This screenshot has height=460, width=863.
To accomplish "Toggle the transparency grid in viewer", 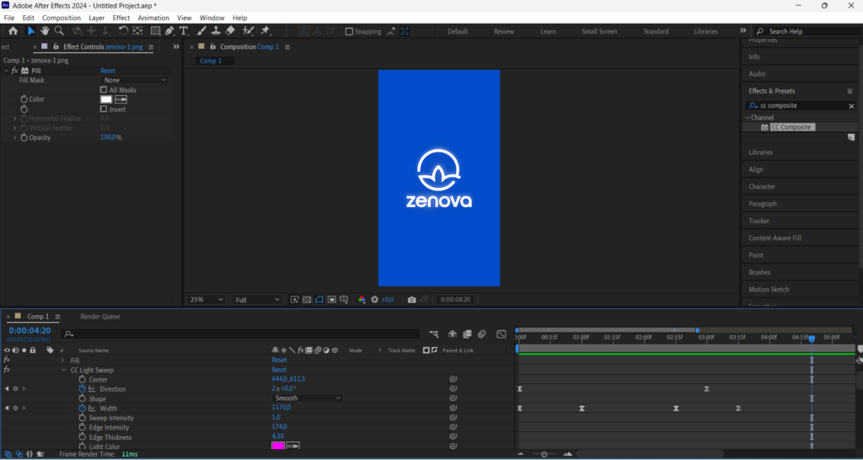I will pyautogui.click(x=307, y=300).
